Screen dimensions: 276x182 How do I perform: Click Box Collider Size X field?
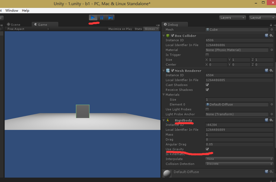pos(218,60)
